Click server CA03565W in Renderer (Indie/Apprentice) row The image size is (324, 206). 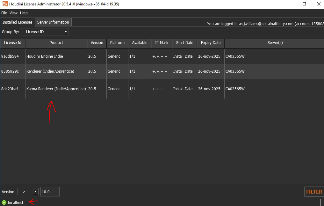[235, 71]
